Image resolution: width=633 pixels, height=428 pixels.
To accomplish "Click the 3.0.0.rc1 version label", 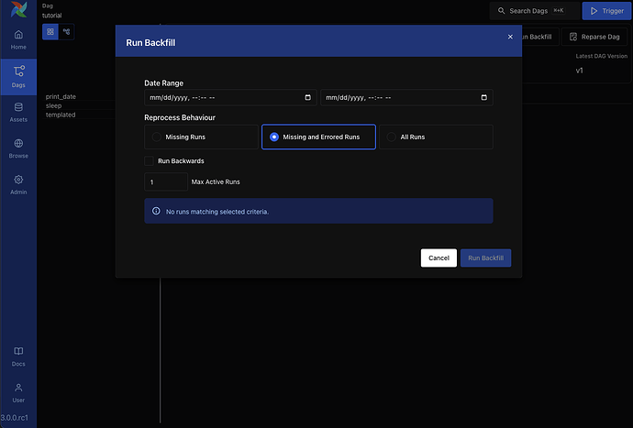I will (x=15, y=418).
